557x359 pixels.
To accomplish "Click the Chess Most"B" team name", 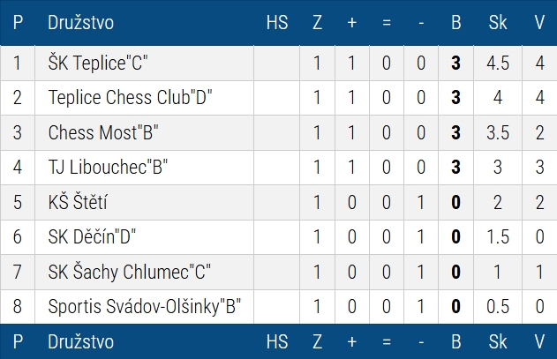I will click(103, 133).
